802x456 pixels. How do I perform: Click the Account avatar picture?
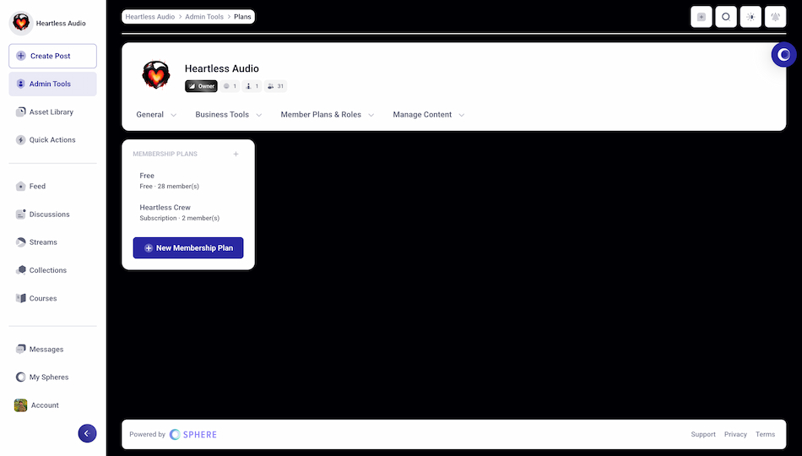pyautogui.click(x=20, y=405)
